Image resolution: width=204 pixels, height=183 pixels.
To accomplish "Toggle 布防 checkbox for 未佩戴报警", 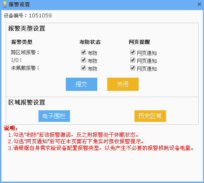I will coord(84,68).
